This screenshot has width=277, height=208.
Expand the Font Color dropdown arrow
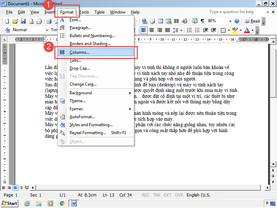(253, 31)
